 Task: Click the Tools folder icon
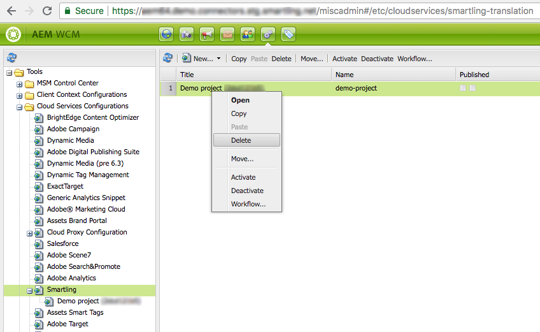19,73
